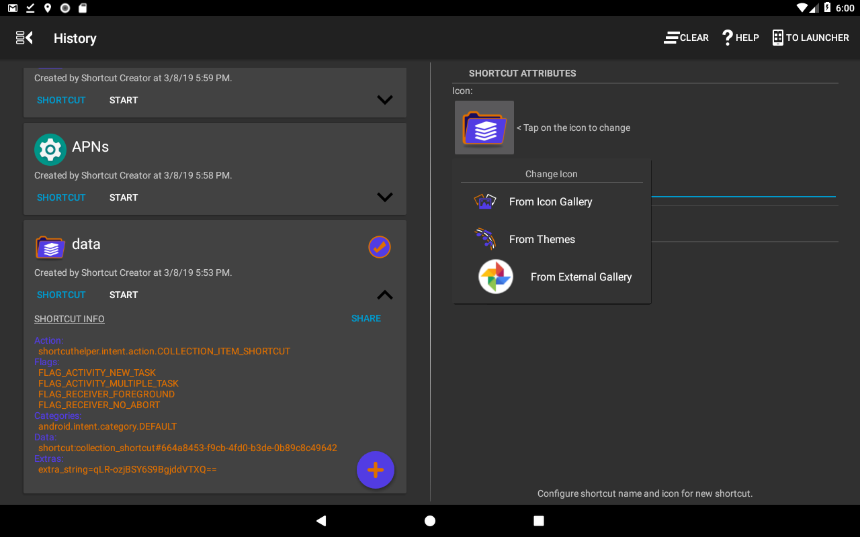The image size is (860, 537).
Task: Click the Google Photos pinwheel icon
Action: pos(496,277)
